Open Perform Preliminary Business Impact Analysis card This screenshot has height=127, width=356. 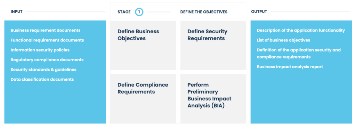point(213,99)
